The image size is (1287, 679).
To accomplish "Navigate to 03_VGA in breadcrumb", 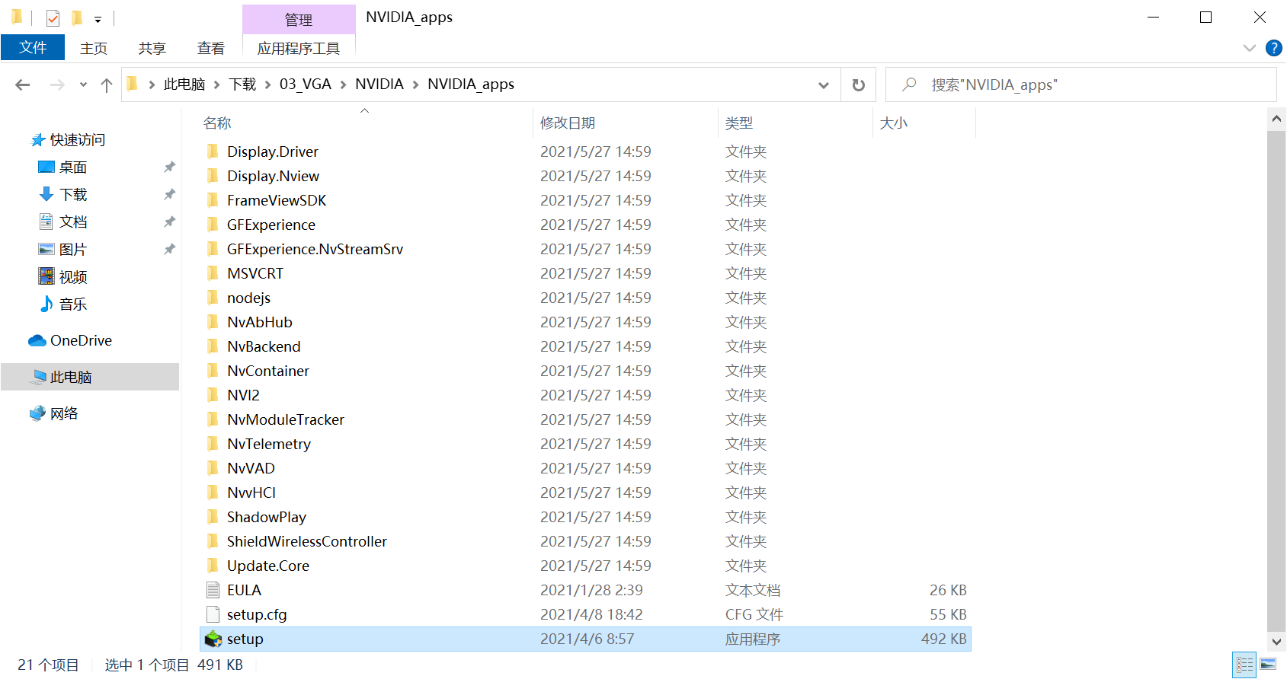I will click(x=306, y=84).
